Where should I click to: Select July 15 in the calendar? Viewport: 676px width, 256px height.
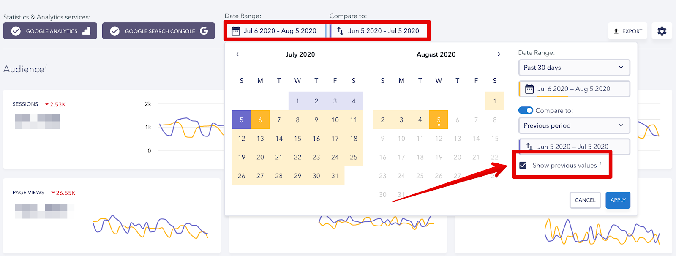click(x=297, y=139)
